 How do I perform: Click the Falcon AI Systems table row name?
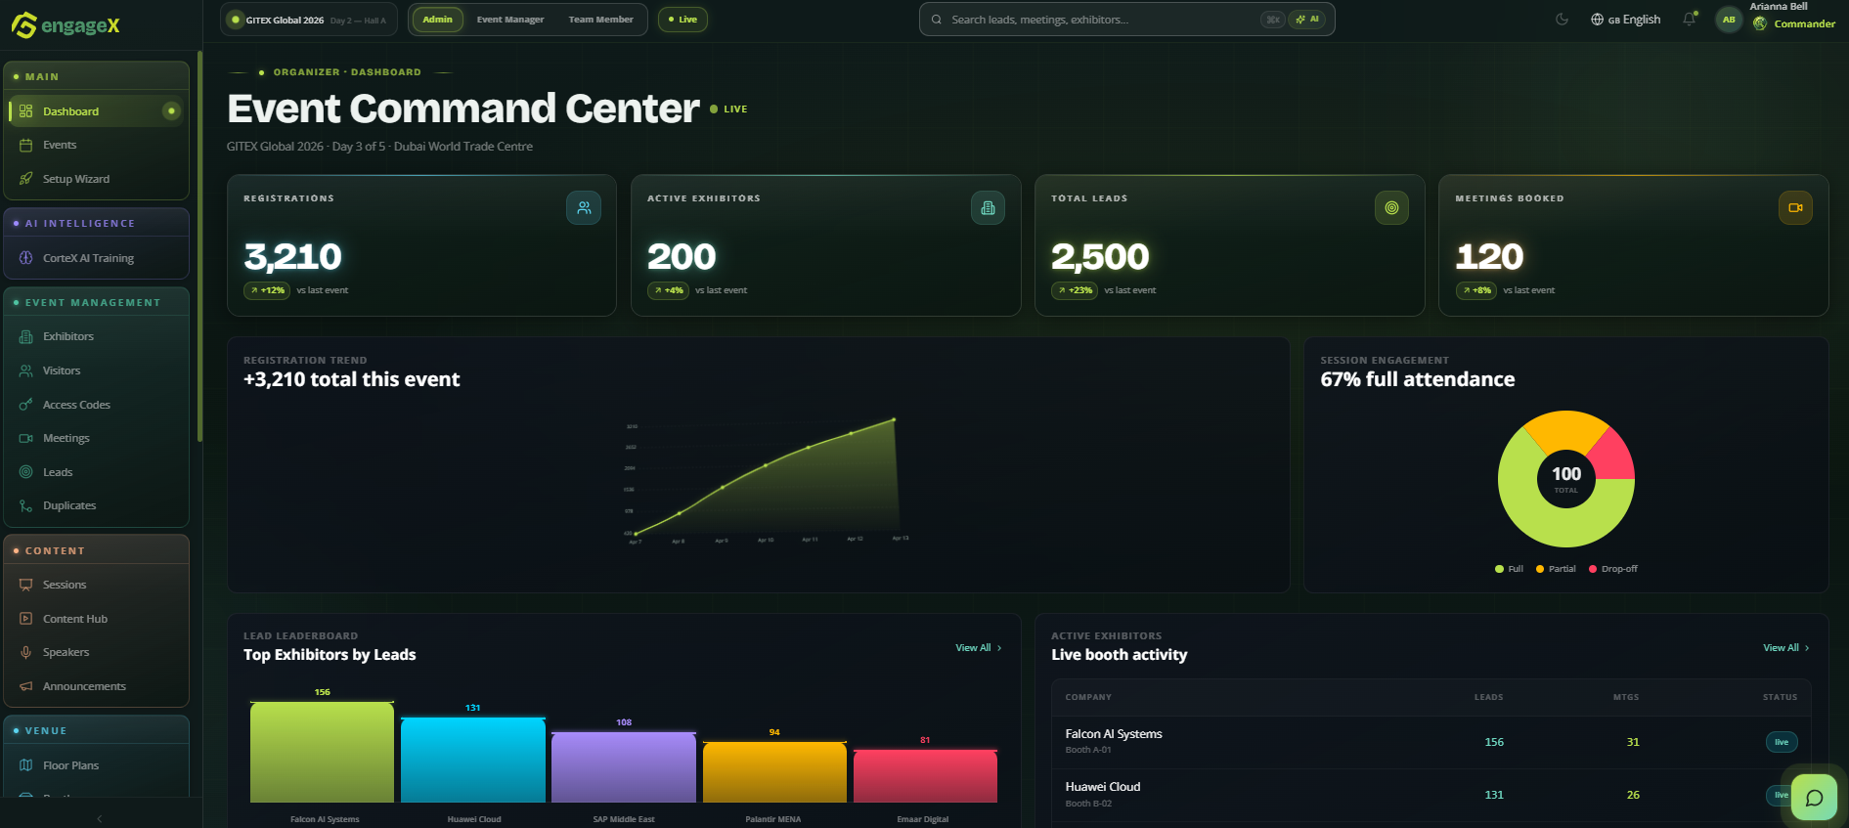coord(1114,734)
